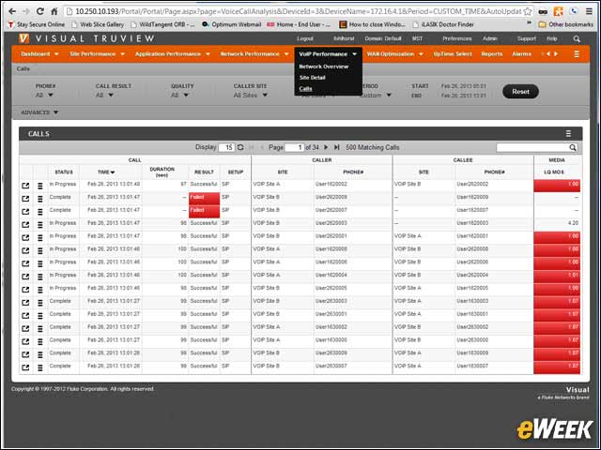Open row menu icon for caller User1620004
This screenshot has height=450, width=601.
[40, 277]
